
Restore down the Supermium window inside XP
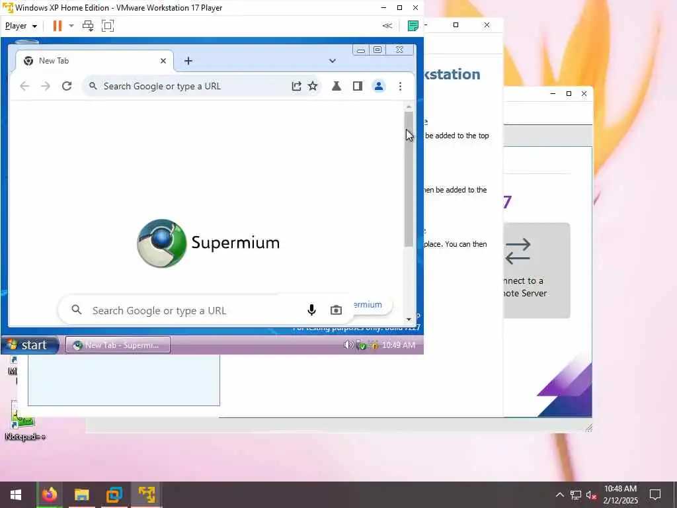(377, 50)
